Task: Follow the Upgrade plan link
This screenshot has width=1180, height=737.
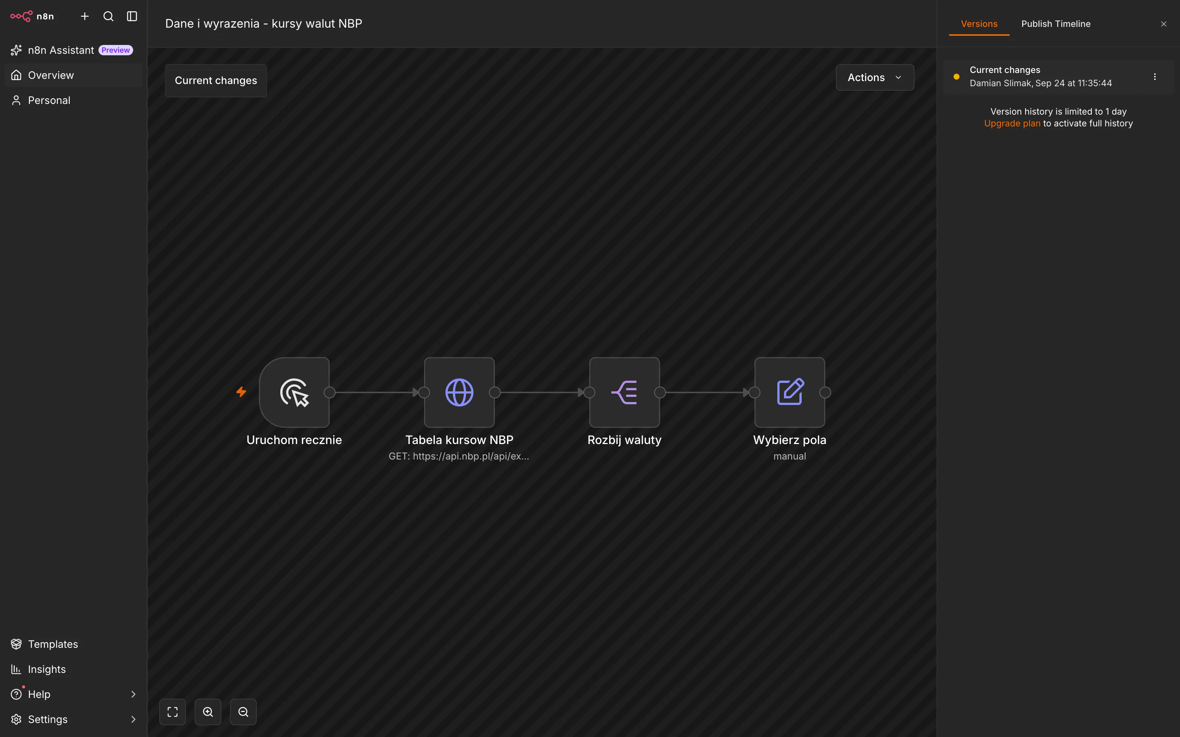Action: (x=1012, y=123)
